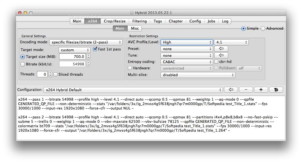Open Multi-slice disabled dropdown
Viewport: 302px width, 163px height.
(198, 75)
